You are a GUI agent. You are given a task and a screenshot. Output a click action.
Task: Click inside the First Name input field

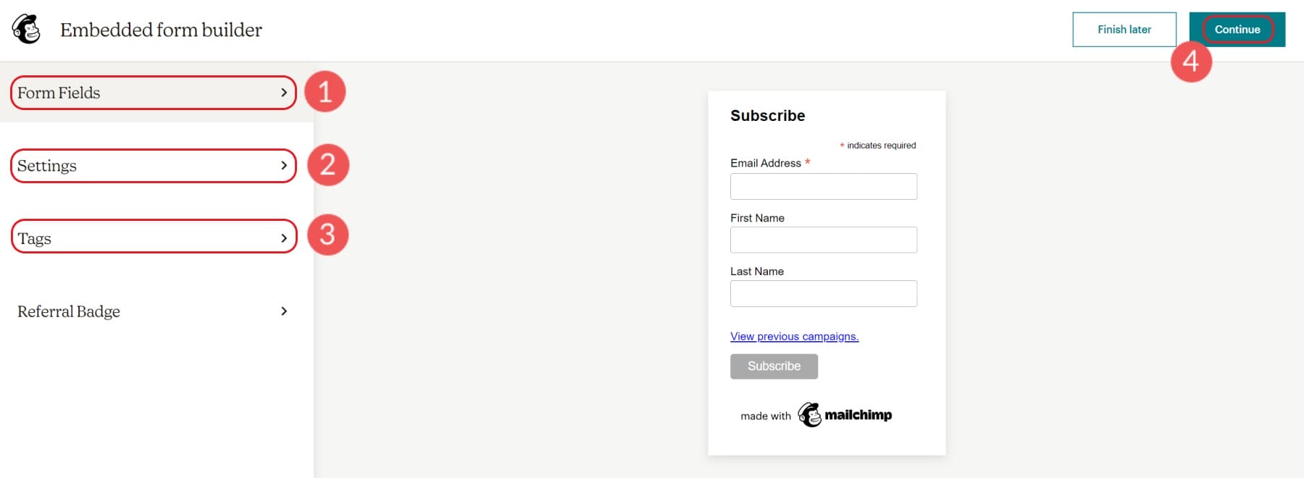click(x=823, y=240)
